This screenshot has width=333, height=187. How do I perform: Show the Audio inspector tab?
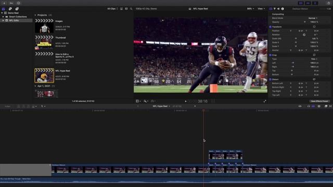(x=278, y=9)
